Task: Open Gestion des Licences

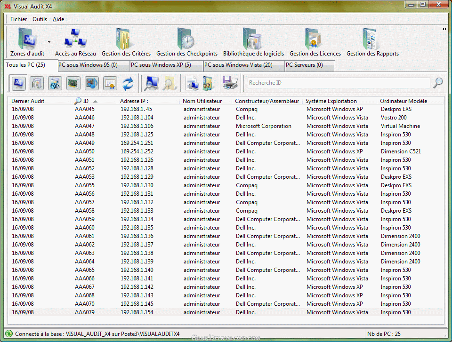Action: [x=315, y=42]
